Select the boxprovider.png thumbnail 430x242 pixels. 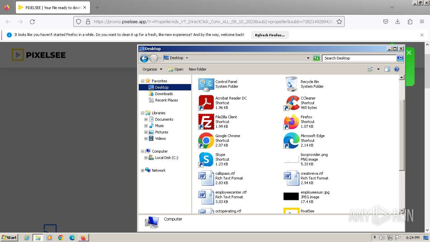point(291,159)
